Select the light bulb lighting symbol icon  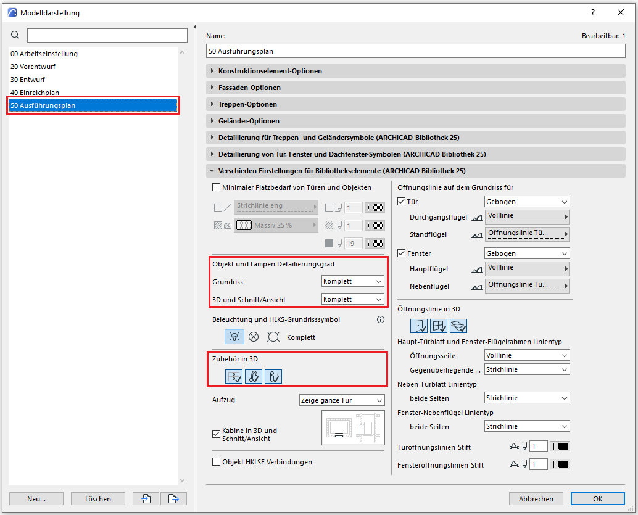click(x=233, y=337)
